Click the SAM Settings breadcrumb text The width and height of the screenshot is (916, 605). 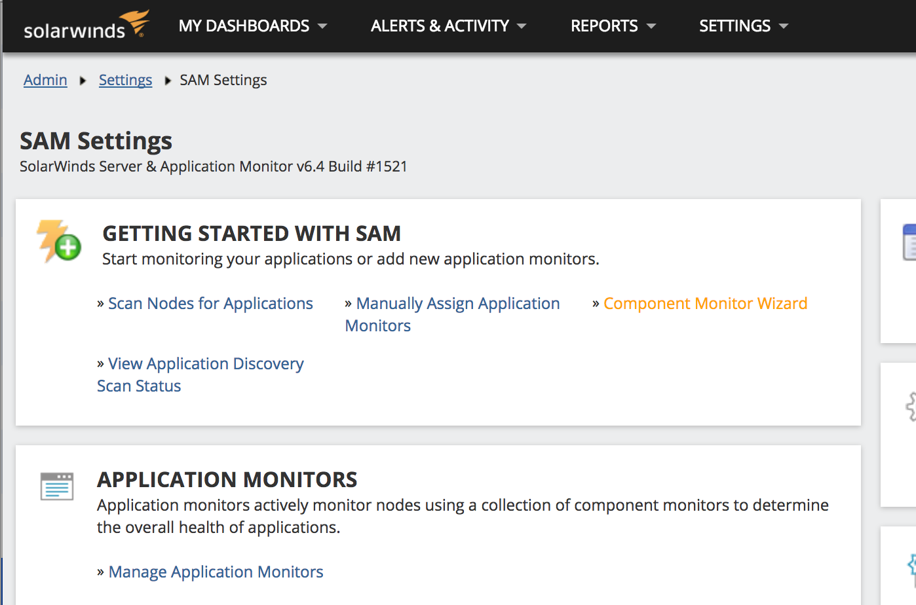pyautogui.click(x=223, y=80)
